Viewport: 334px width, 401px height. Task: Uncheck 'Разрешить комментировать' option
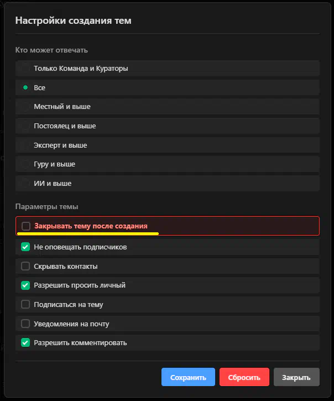25,342
